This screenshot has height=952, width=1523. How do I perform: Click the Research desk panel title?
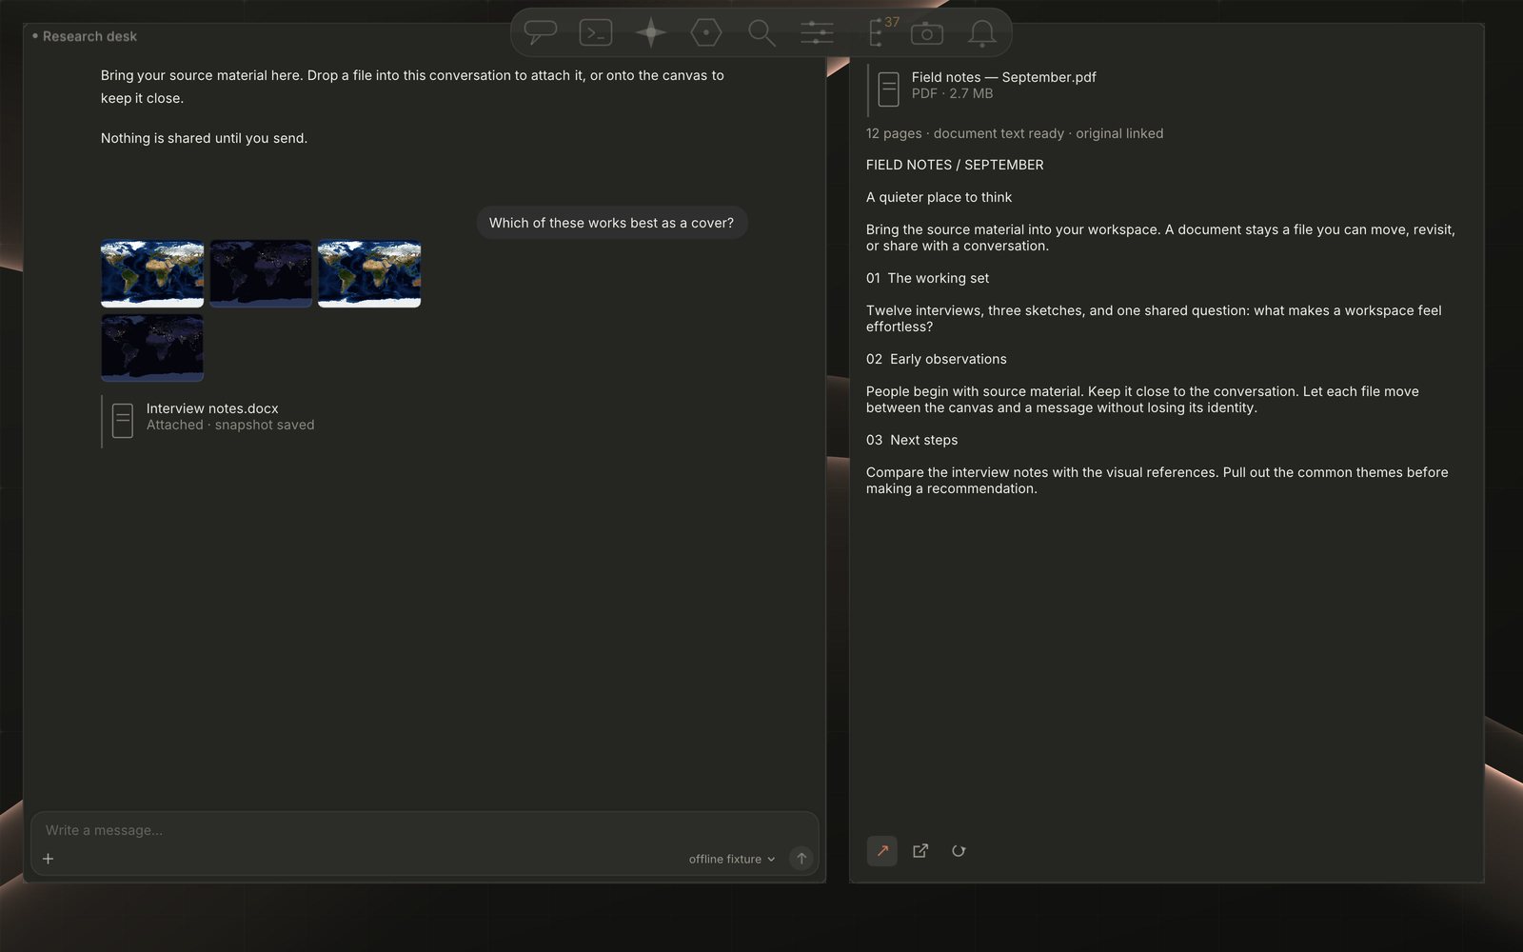[89, 36]
